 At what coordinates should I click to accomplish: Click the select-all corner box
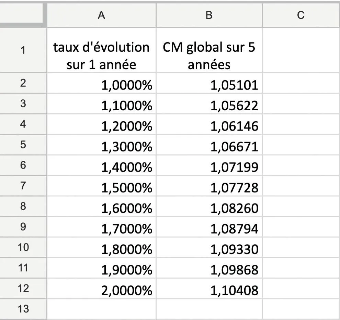point(21,13)
